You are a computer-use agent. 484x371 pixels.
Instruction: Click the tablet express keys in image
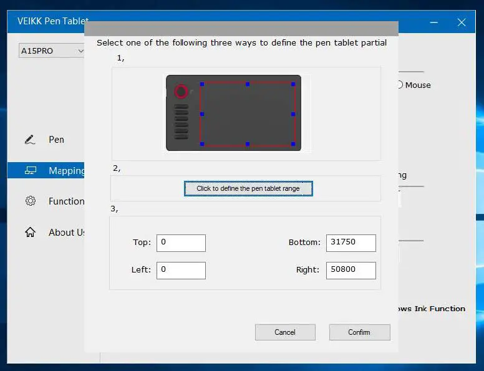click(181, 122)
